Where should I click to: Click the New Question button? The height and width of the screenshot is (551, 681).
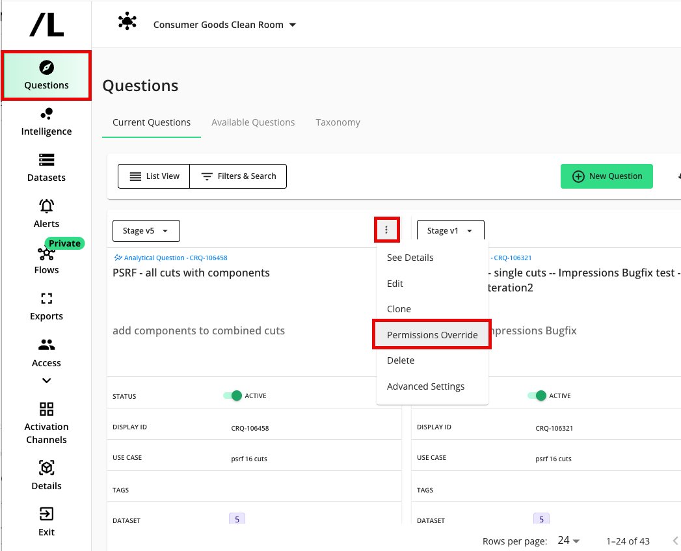tap(606, 176)
